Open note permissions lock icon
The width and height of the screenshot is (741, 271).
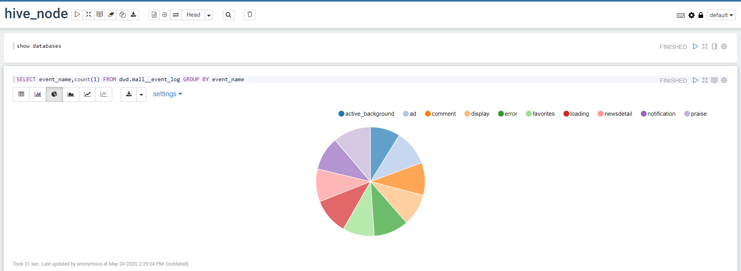pyautogui.click(x=701, y=15)
